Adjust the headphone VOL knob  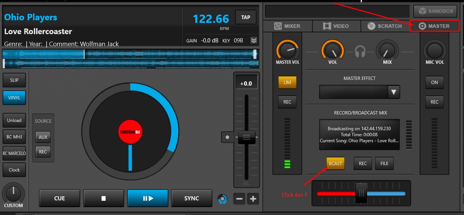(333, 50)
